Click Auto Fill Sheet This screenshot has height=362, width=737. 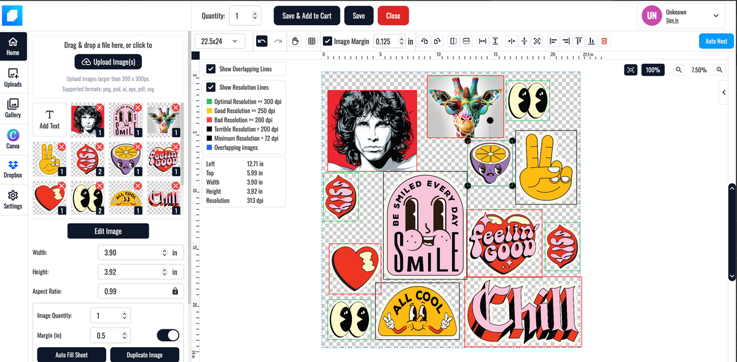[71, 355]
